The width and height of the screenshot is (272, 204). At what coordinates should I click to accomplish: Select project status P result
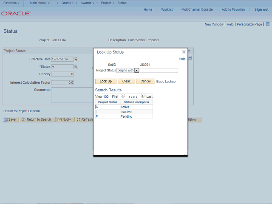point(96,116)
